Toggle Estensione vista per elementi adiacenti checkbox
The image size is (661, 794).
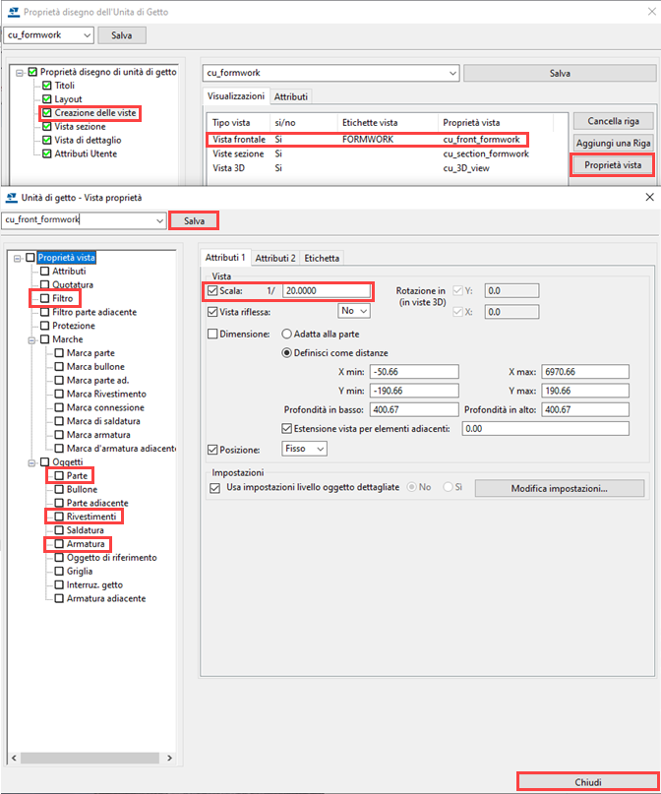tap(286, 429)
